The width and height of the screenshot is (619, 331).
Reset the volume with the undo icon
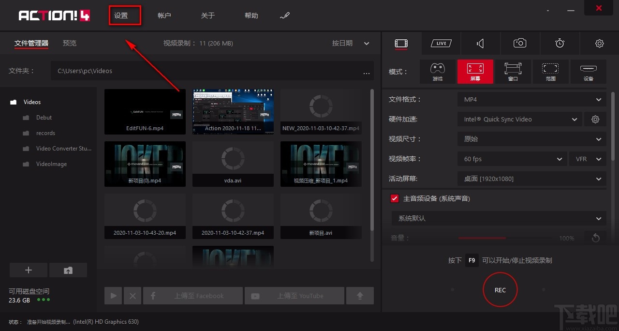pos(595,238)
